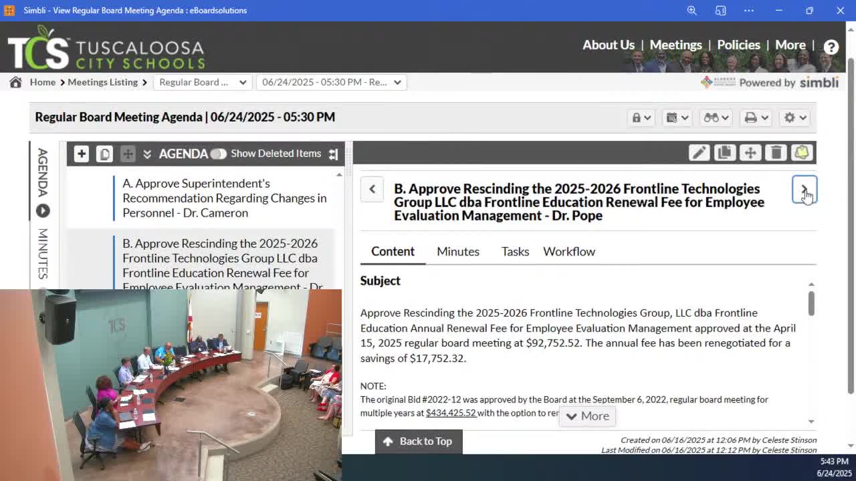Viewport: 856px width, 481px height.
Task: Open the print options dropdown
Action: tap(756, 118)
